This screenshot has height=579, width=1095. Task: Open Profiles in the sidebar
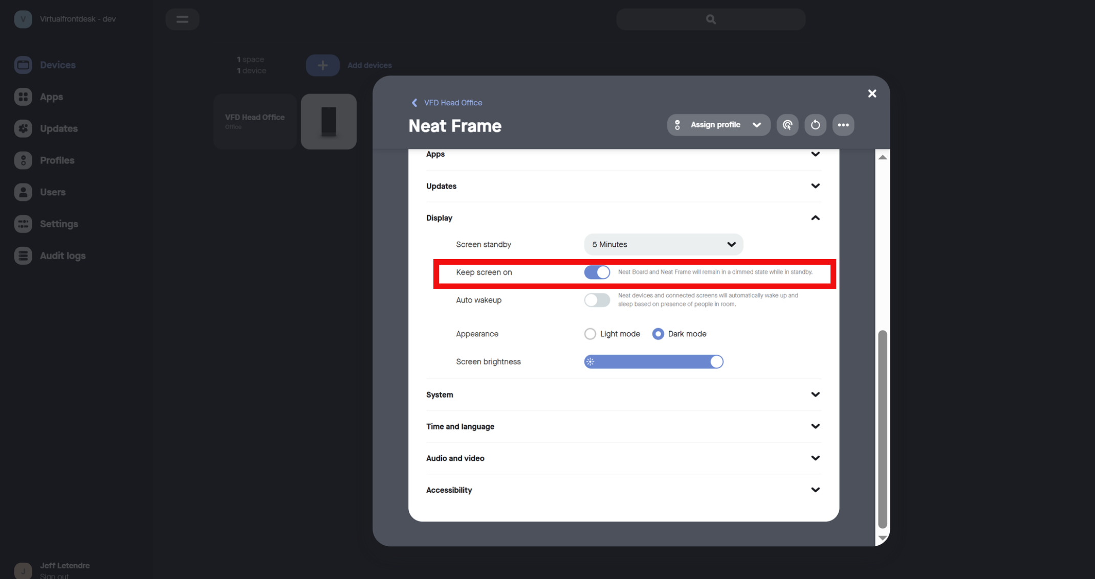coord(57,160)
